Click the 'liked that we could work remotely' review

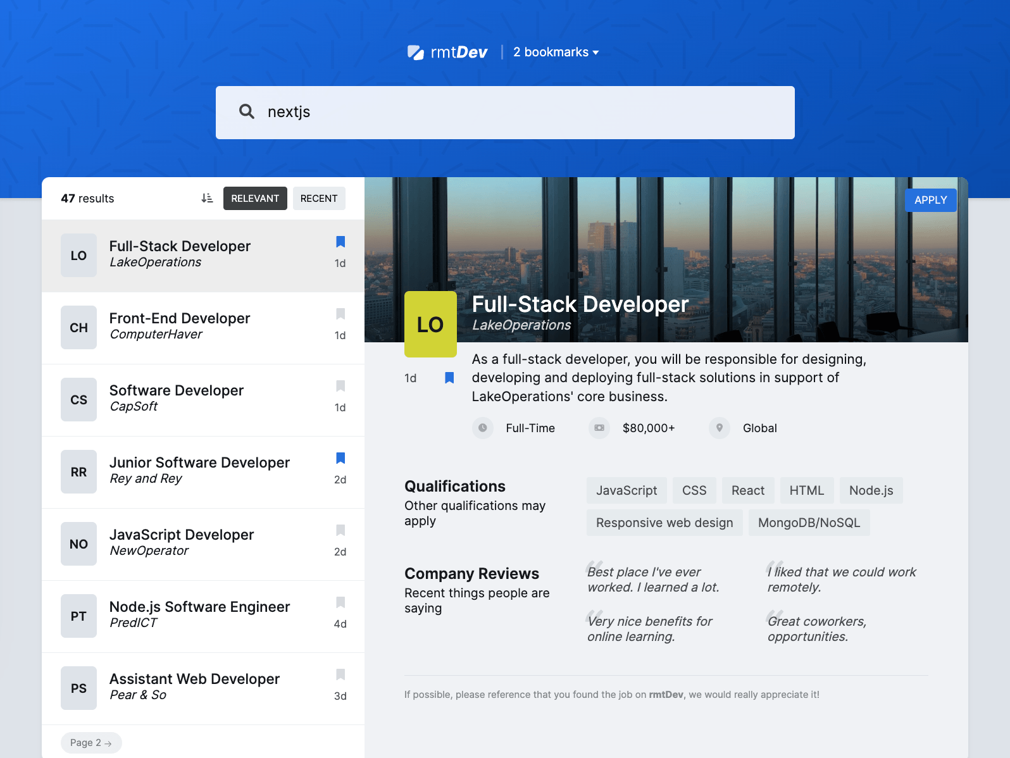click(x=842, y=580)
